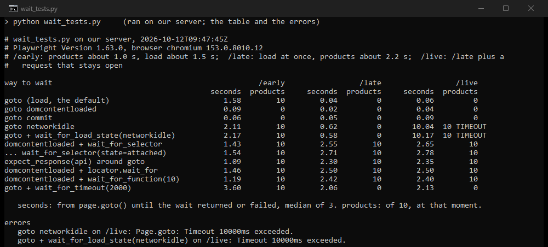Click the 10.17 seconds value
This screenshot has height=247, width=548.
click(x=423, y=135)
